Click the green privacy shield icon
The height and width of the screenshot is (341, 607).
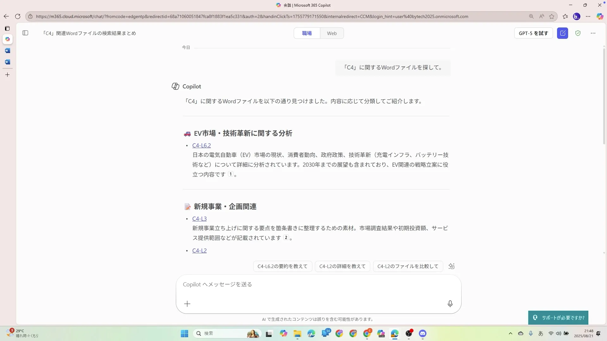(x=578, y=33)
